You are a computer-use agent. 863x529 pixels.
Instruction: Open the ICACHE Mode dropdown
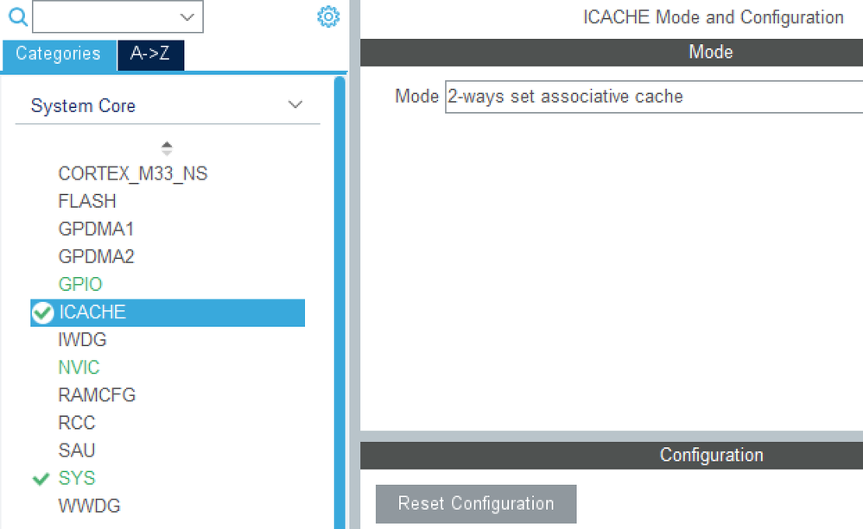(x=652, y=97)
